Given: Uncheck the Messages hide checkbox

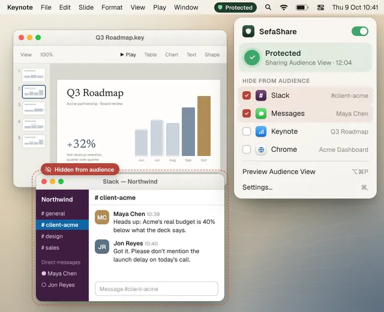Looking at the screenshot, I should [x=247, y=113].
